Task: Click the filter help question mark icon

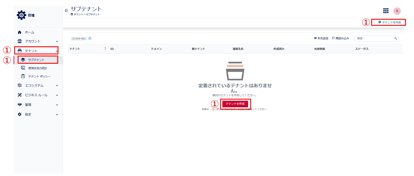Action: pyautogui.click(x=90, y=38)
